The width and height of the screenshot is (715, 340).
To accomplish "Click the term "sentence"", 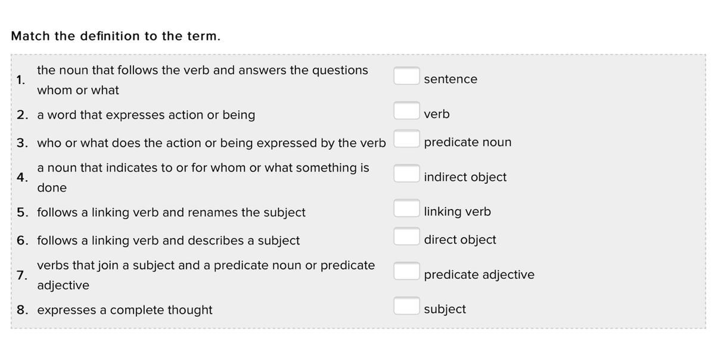I will tap(450, 79).
